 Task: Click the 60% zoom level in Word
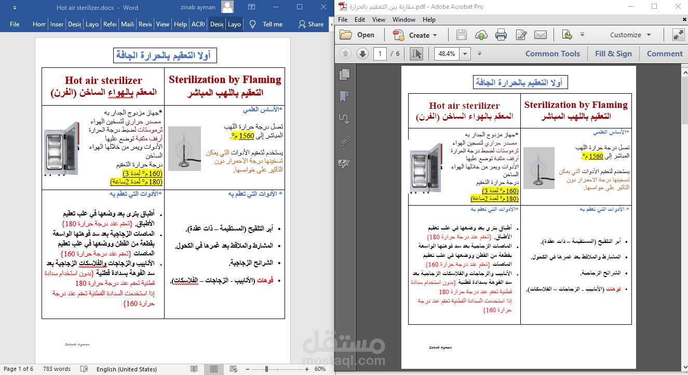[x=320, y=369]
